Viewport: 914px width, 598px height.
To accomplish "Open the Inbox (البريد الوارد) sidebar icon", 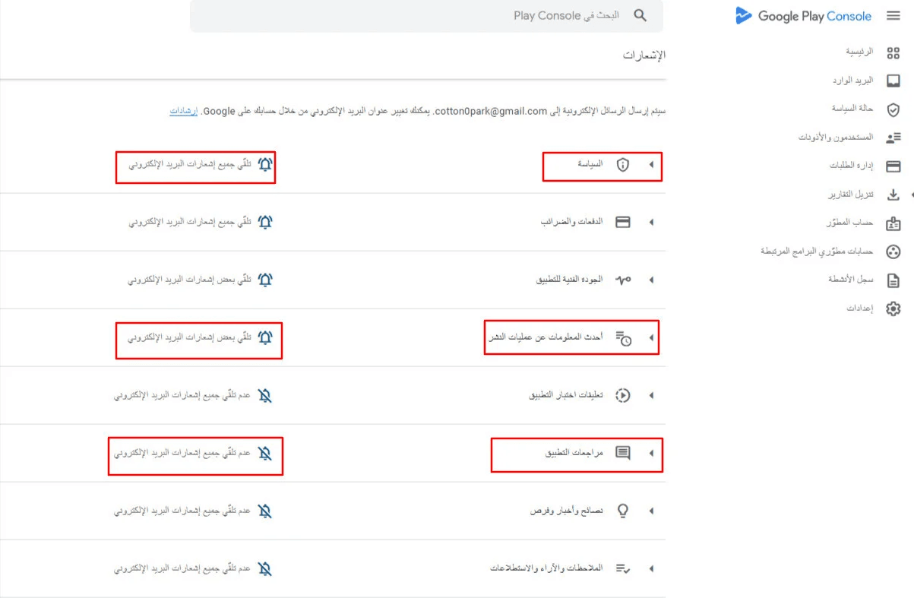I will click(893, 81).
